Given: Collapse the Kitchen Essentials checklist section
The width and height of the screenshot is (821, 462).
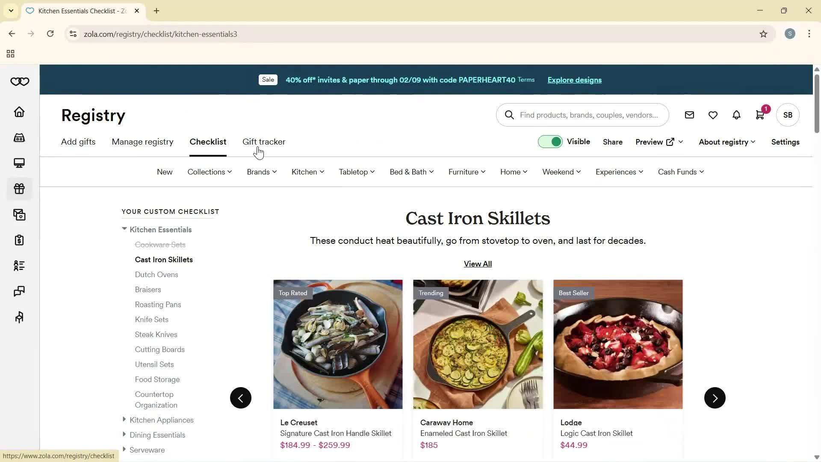Looking at the screenshot, I should click(124, 229).
